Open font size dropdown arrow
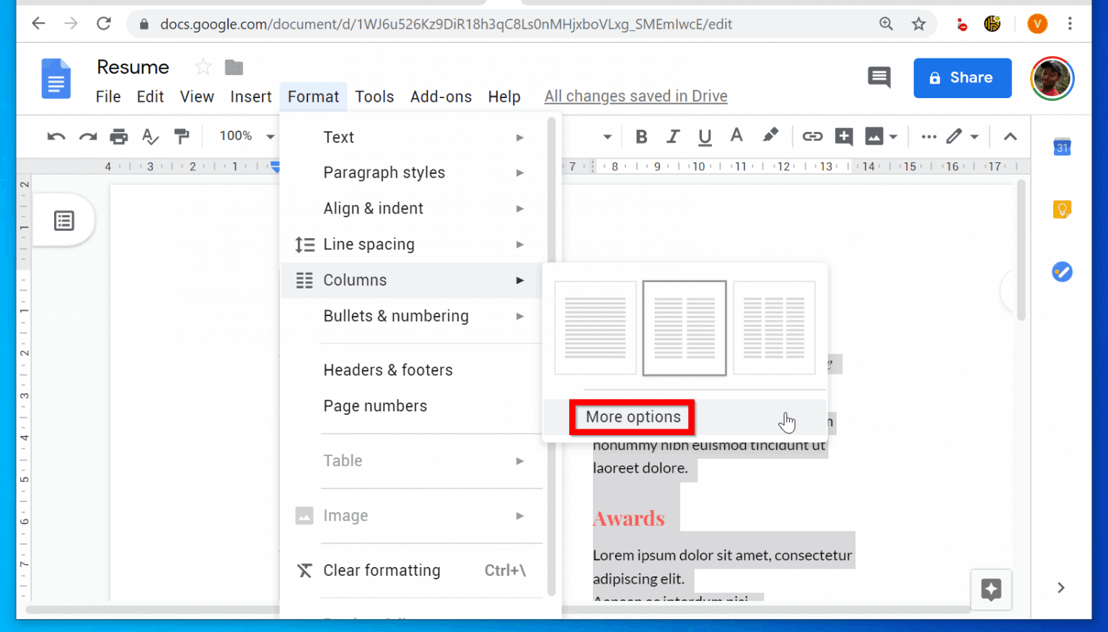Viewport: 1108px width, 632px height. pos(607,137)
